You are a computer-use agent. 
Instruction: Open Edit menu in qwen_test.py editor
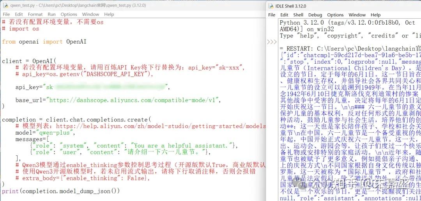pos(19,14)
